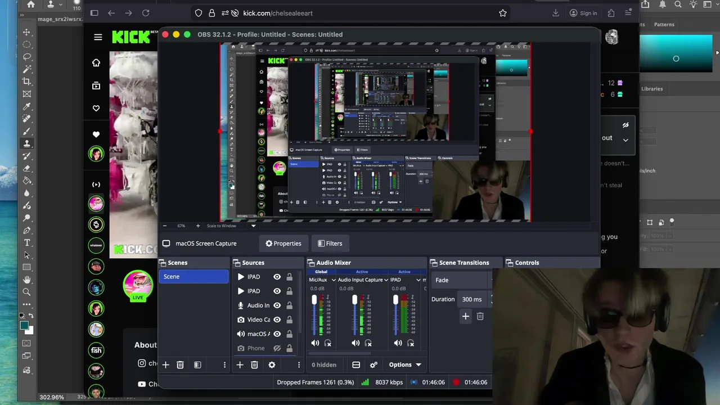Select the Hand tool
720x405 pixels.
26,280
